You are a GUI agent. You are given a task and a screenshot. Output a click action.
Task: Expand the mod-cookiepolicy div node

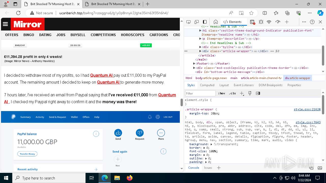(194, 68)
